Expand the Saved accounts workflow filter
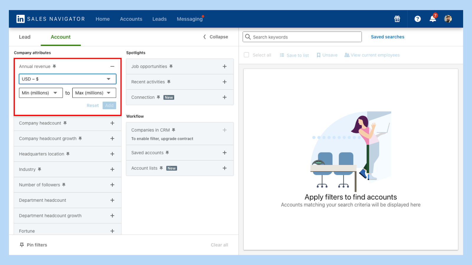Viewport: 472px width, 265px height. click(x=225, y=153)
